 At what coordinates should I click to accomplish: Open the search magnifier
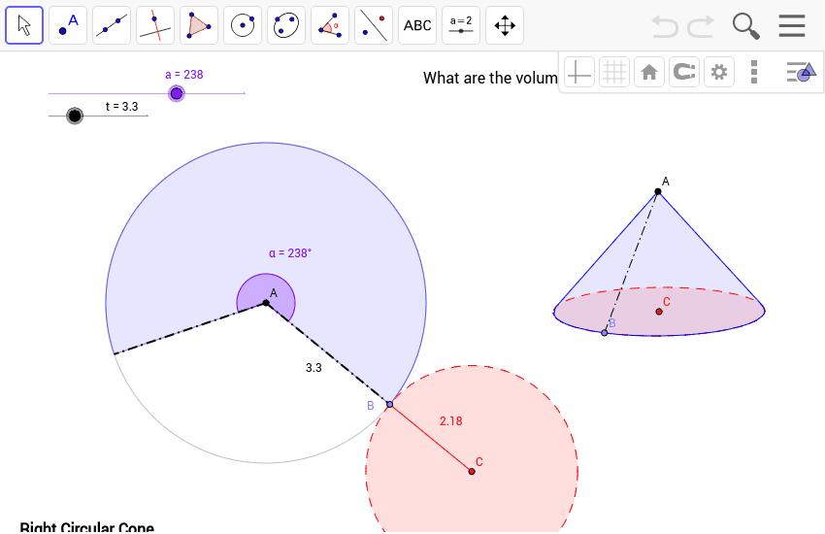pos(746,26)
